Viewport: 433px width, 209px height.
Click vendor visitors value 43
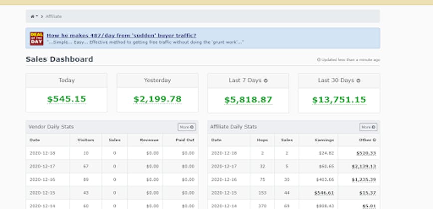click(x=86, y=193)
